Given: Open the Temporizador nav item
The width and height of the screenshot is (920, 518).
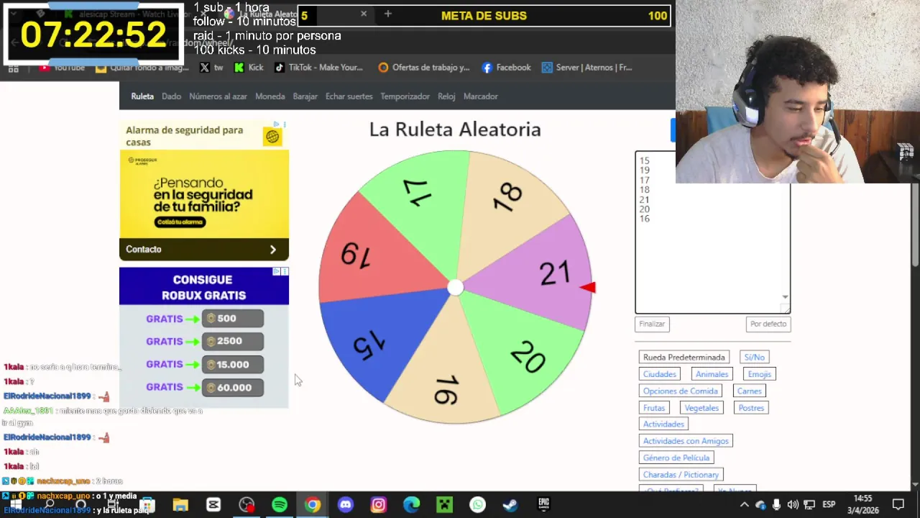Looking at the screenshot, I should coord(405,96).
